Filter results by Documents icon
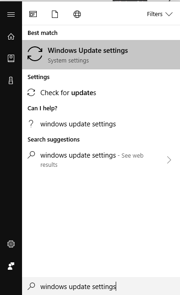The width and height of the screenshot is (180, 295). tap(55, 14)
